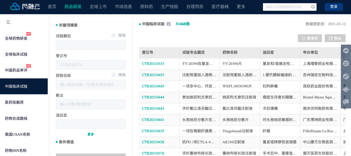Click the cell 纳武利尤单抗注射液
Screen dimensions: 351x156
coord(239,97)
